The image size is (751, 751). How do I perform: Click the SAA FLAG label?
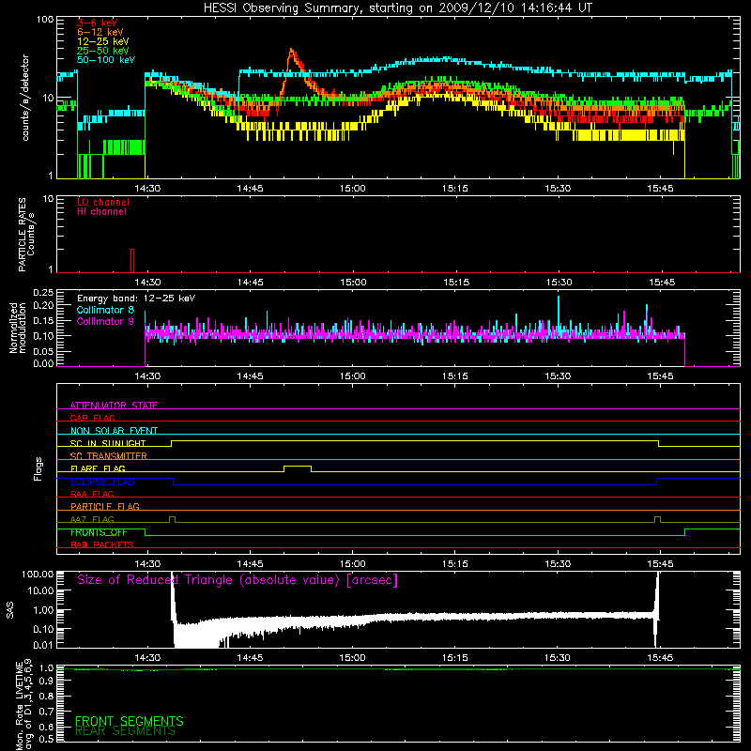coord(92,494)
